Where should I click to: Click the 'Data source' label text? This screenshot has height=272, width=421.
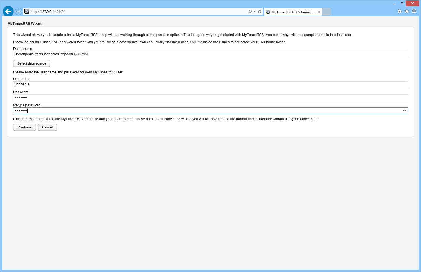click(x=23, y=49)
